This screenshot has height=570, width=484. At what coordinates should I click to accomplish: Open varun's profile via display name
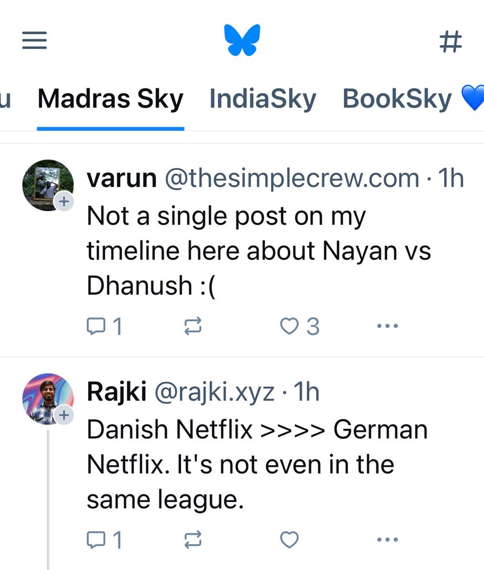[x=121, y=178]
